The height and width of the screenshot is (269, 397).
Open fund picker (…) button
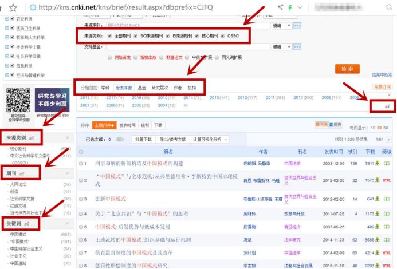click(297, 47)
